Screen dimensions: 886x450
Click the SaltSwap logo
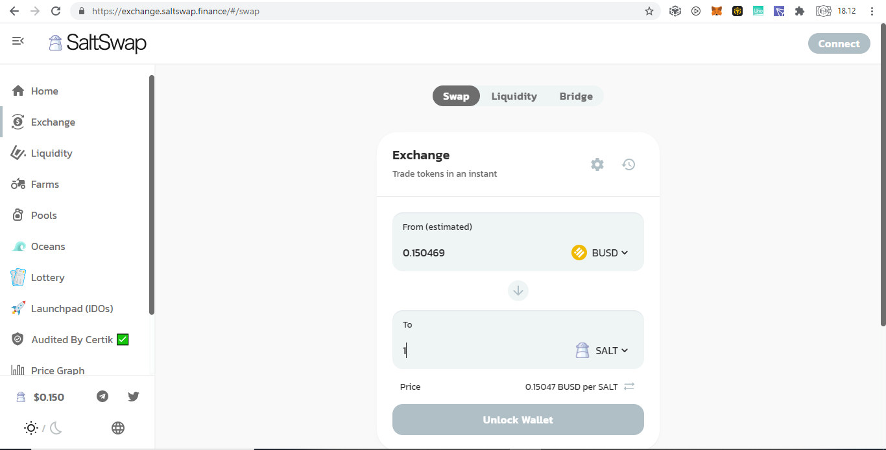pyautogui.click(x=98, y=43)
